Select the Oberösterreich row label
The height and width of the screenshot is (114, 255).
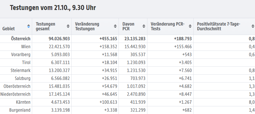click(17, 86)
